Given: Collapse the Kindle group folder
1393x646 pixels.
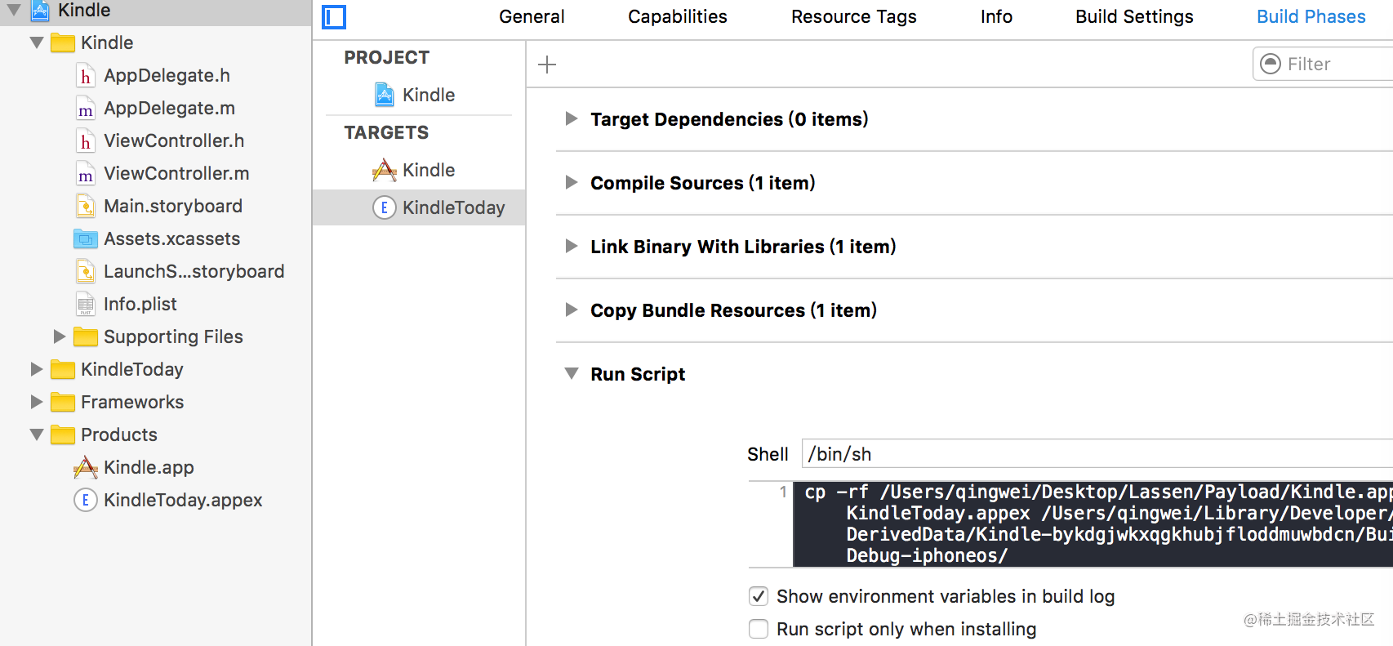Looking at the screenshot, I should click(37, 42).
